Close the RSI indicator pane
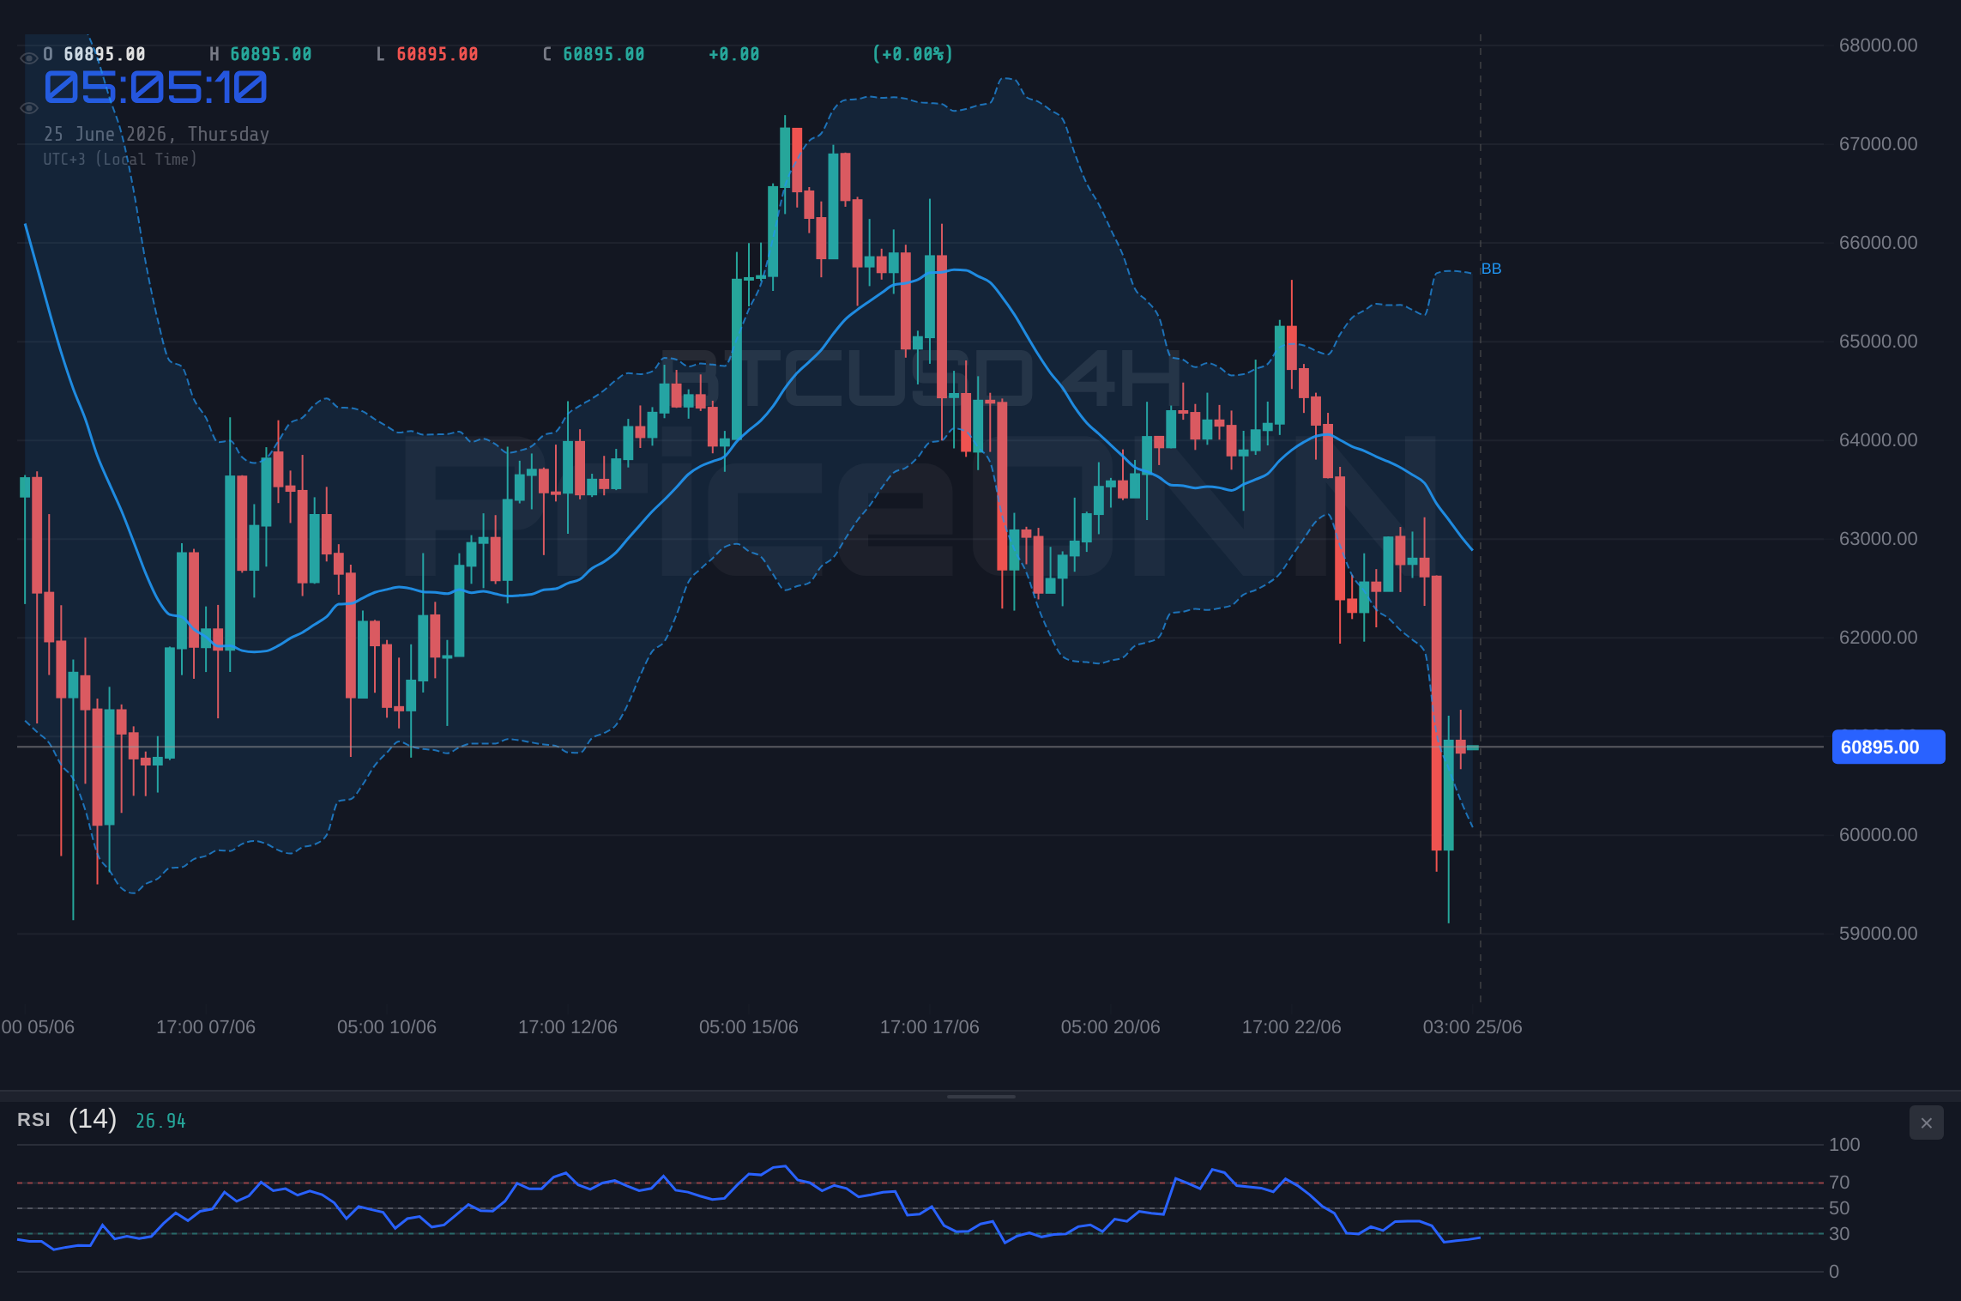The width and height of the screenshot is (1961, 1301). point(1926,1122)
